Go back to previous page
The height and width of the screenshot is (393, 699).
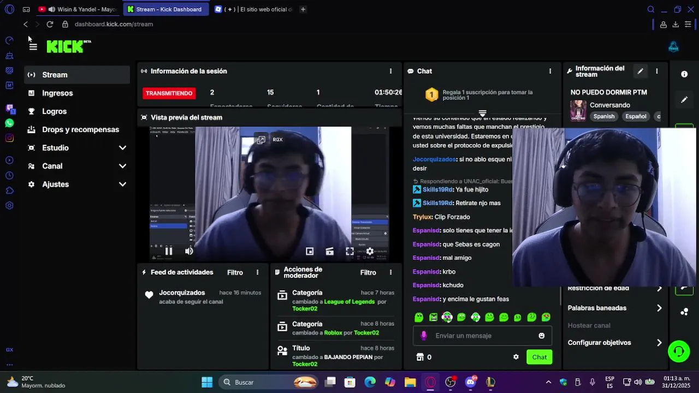25,24
